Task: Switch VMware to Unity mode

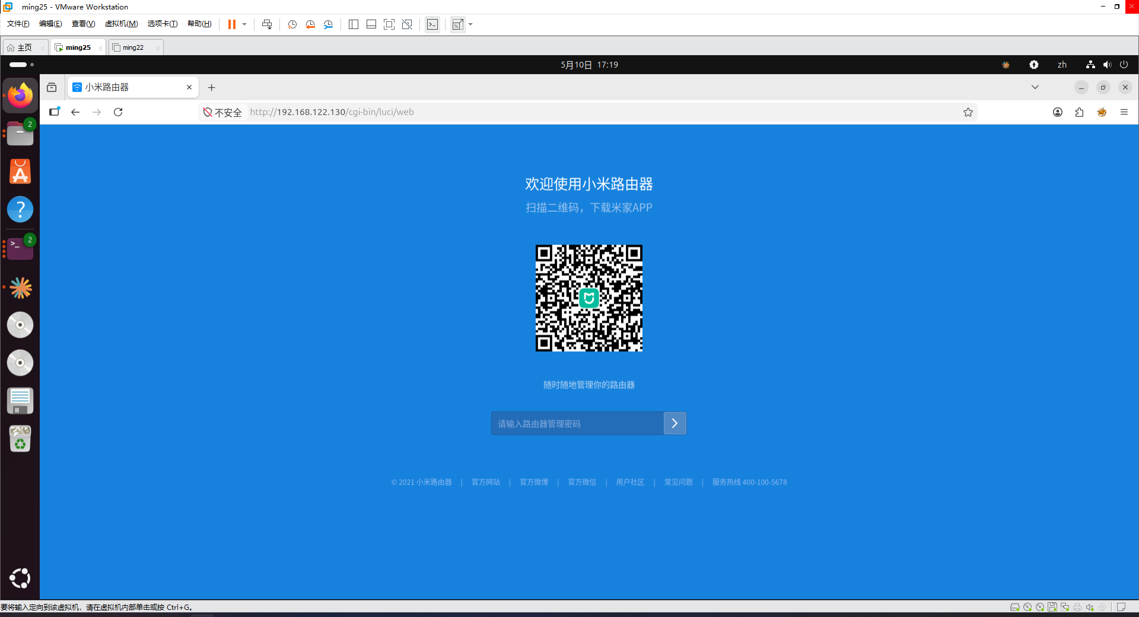Action: coord(407,24)
